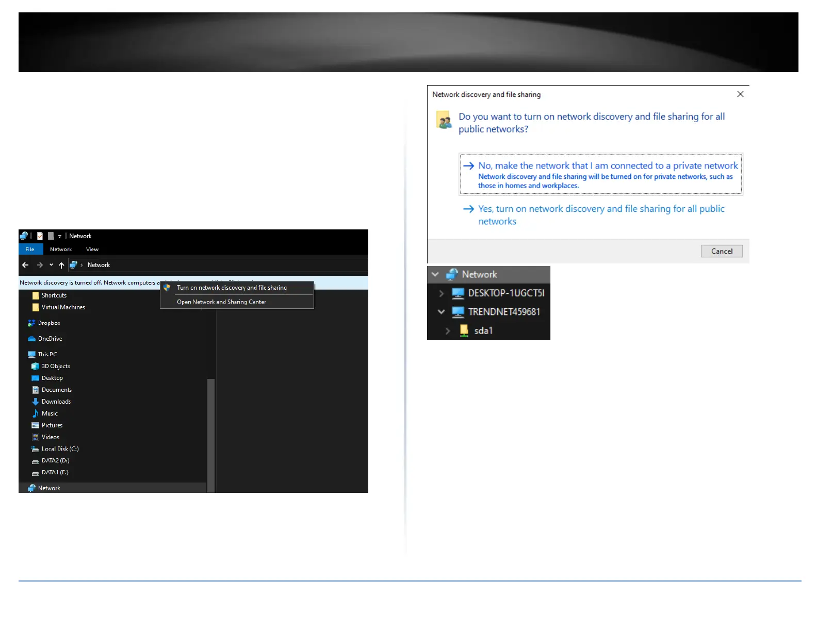This screenshot has width=817, height=631.
Task: Open the Downloads folder
Action: point(56,402)
